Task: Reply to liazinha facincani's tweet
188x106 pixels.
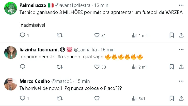Action: point(23,67)
